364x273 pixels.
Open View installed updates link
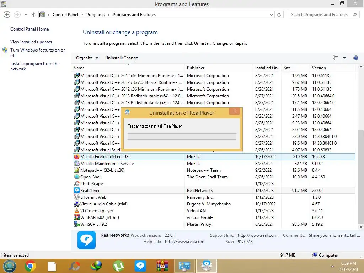click(31, 42)
